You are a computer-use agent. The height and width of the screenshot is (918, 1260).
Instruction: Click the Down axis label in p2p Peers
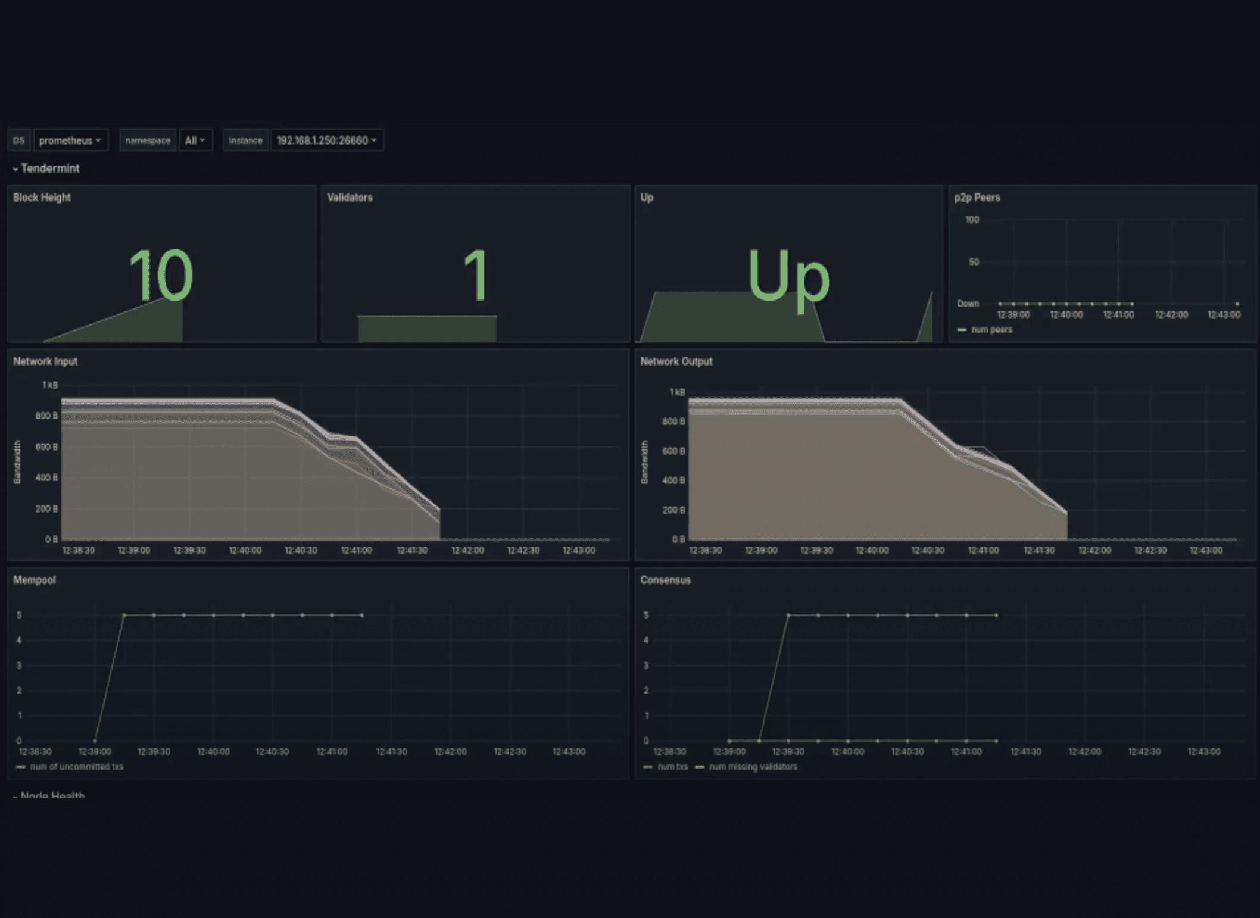pos(968,304)
